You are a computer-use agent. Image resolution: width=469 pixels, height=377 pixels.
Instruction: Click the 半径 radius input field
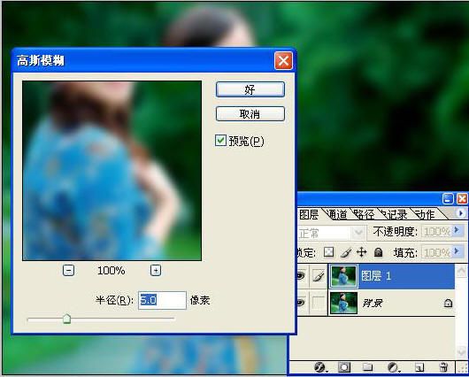tap(163, 300)
